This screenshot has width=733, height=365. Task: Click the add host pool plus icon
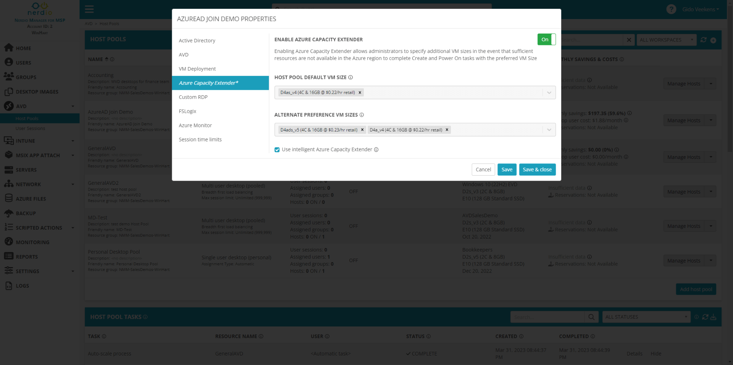pyautogui.click(x=713, y=40)
